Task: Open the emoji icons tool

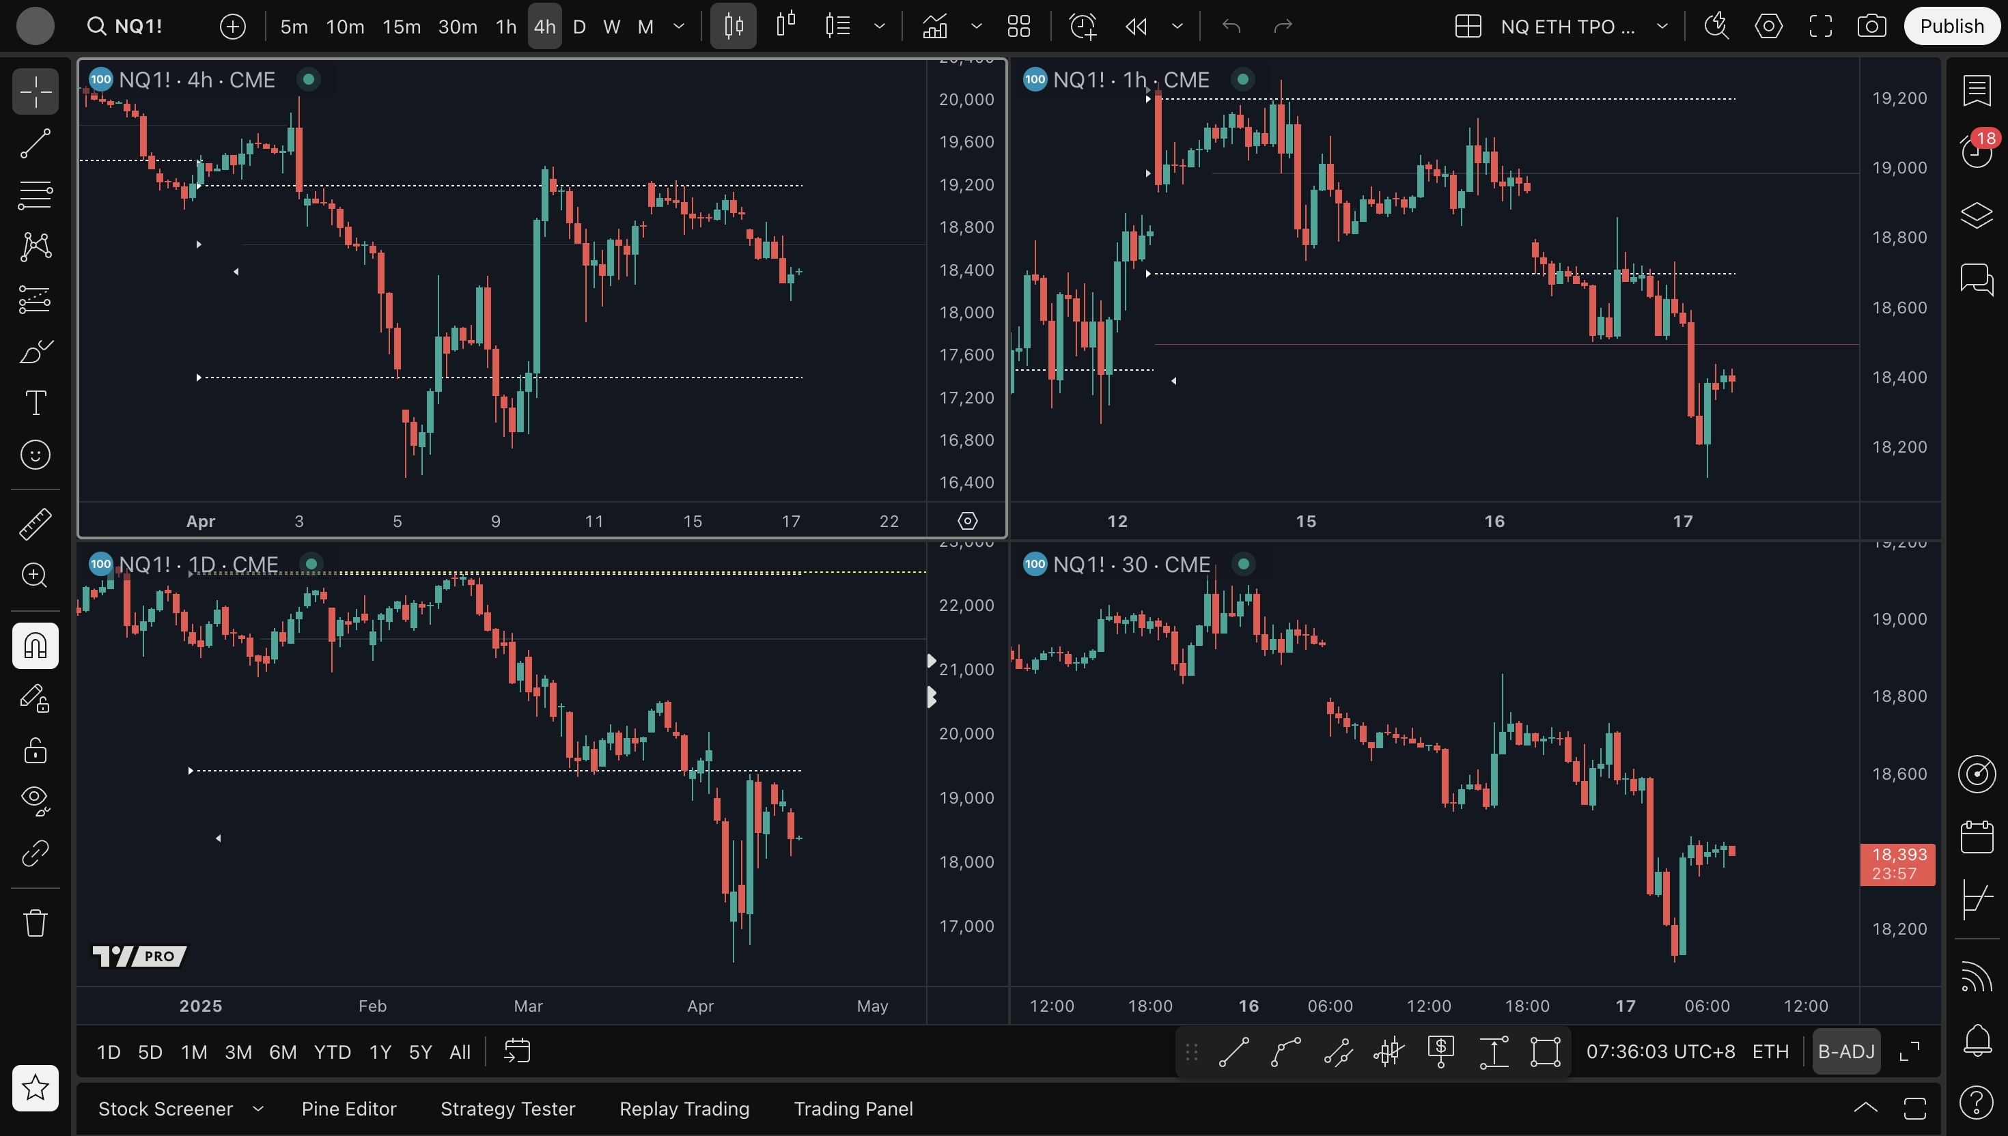Action: click(x=35, y=455)
